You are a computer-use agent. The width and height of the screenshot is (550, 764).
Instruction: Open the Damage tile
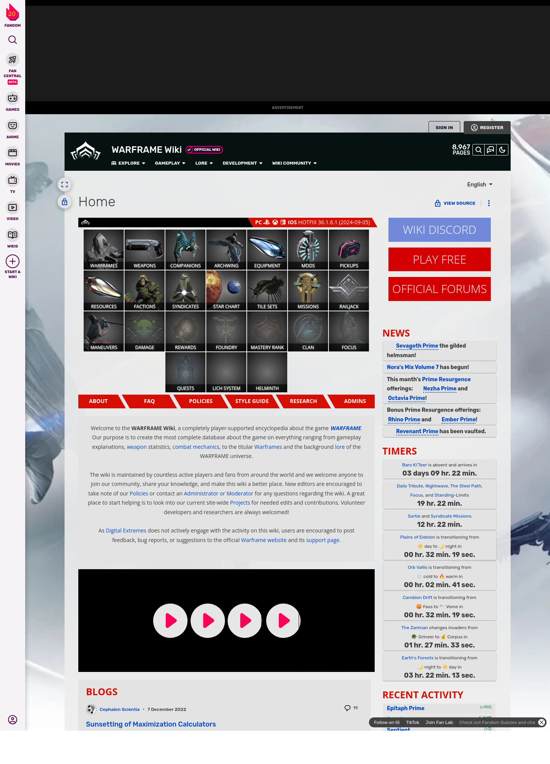[x=145, y=332]
